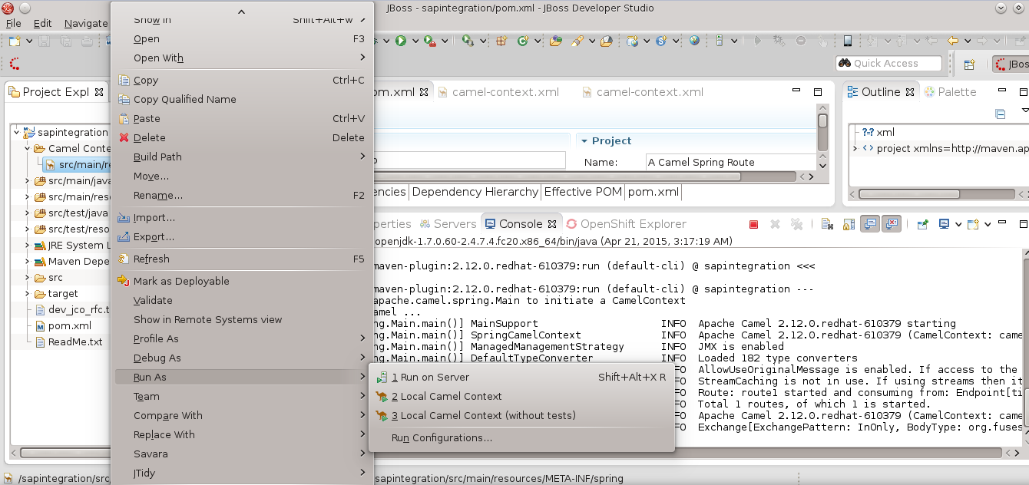Expand the target folder tree node
1029x485 pixels.
click(x=27, y=293)
